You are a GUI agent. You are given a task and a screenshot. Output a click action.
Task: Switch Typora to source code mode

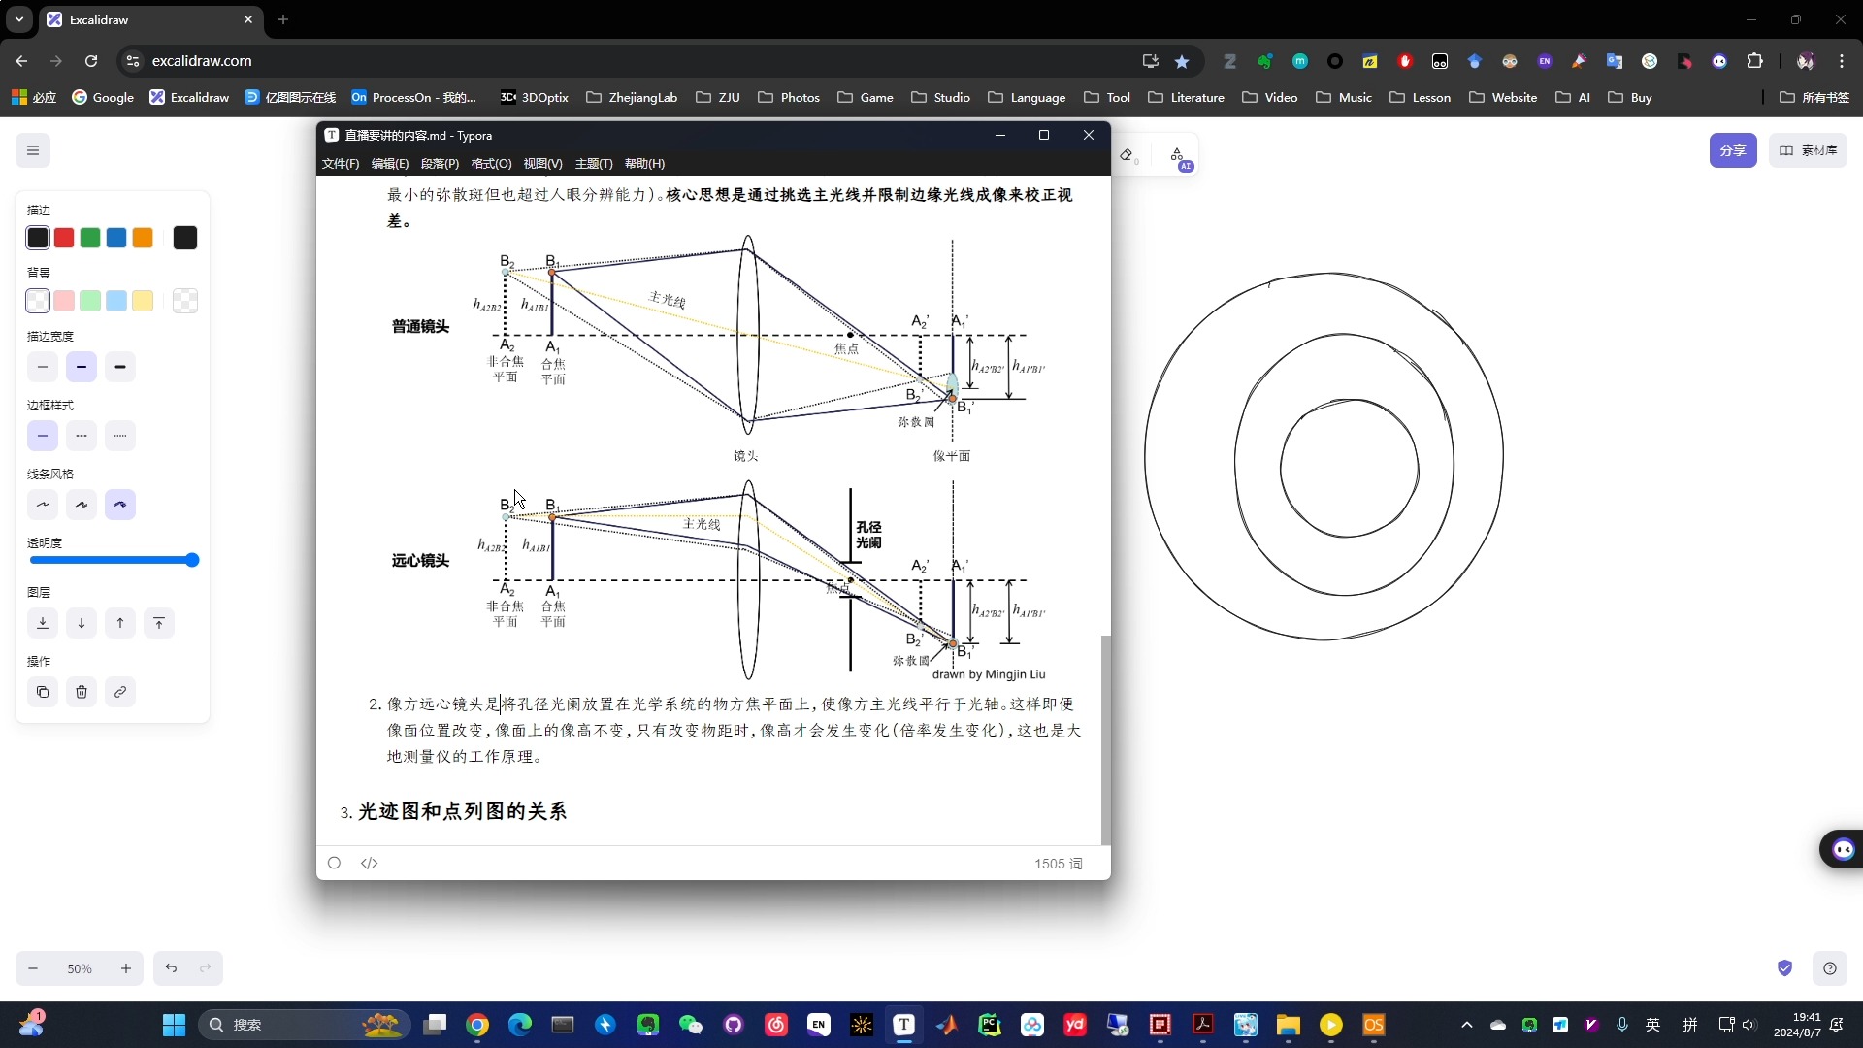coord(370,863)
